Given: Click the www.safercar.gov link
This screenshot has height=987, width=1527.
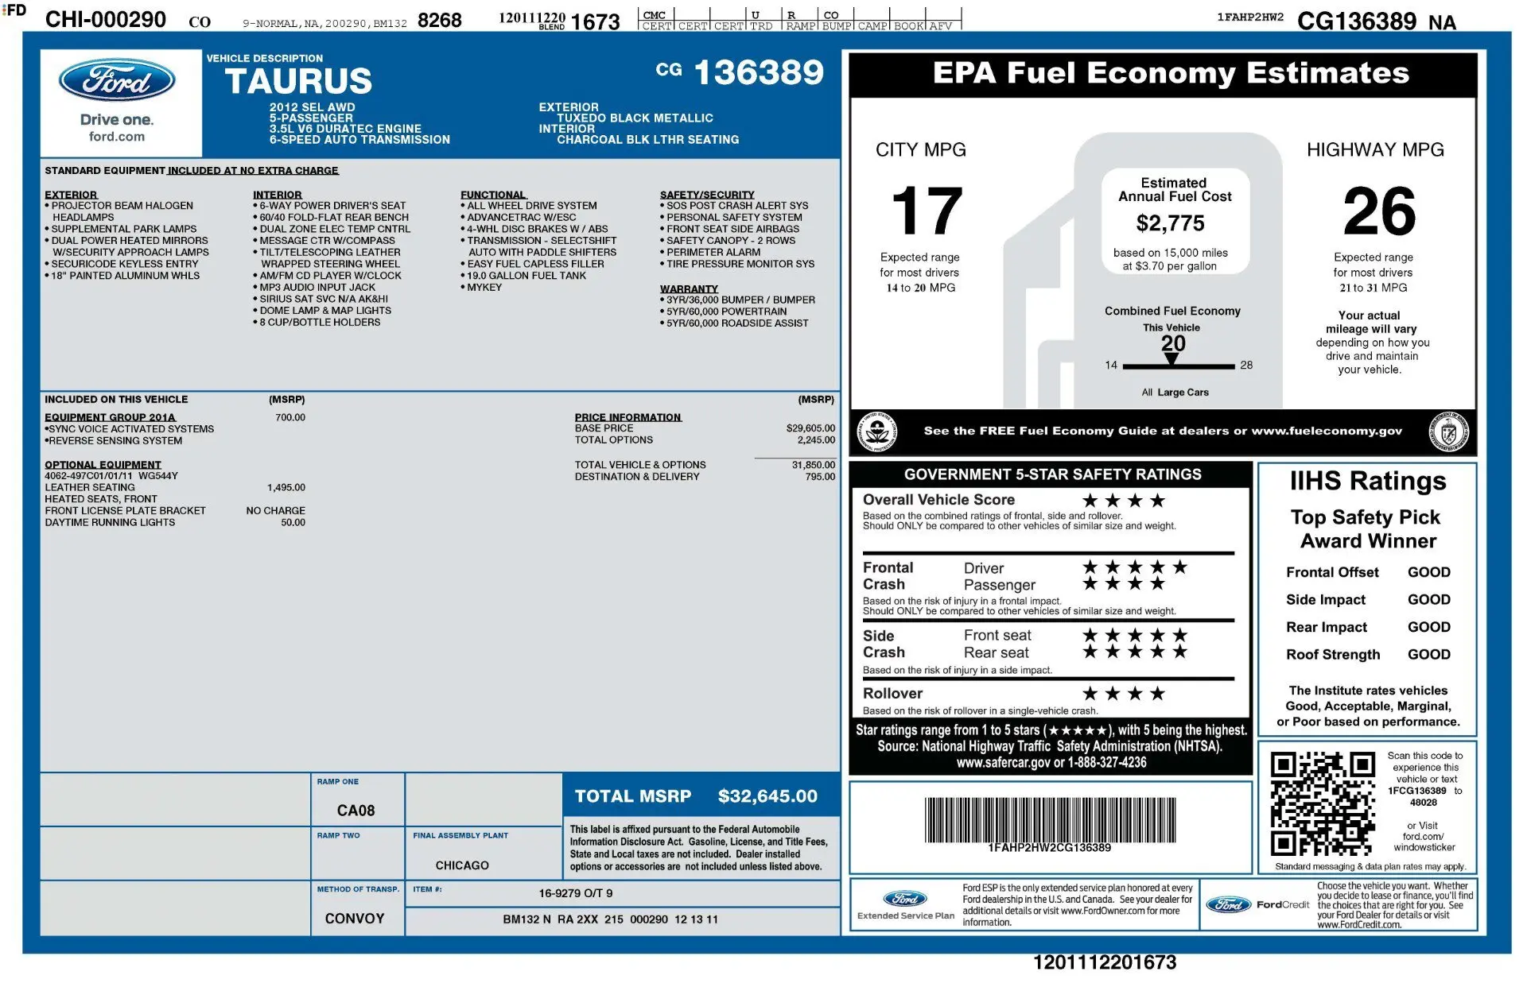Looking at the screenshot, I should point(1003,762).
